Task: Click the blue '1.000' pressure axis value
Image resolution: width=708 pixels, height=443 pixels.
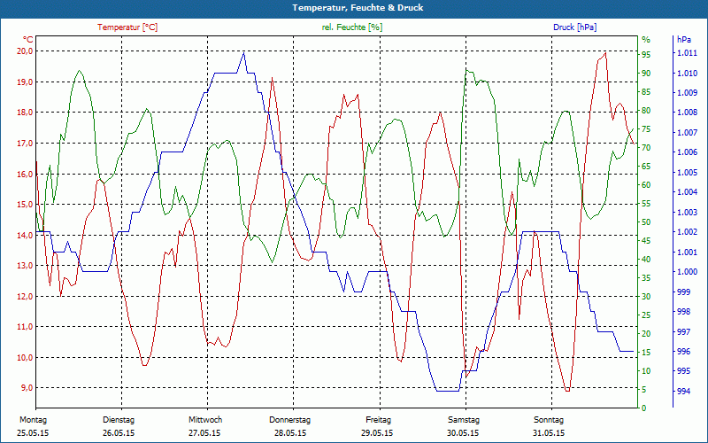Action: point(687,272)
